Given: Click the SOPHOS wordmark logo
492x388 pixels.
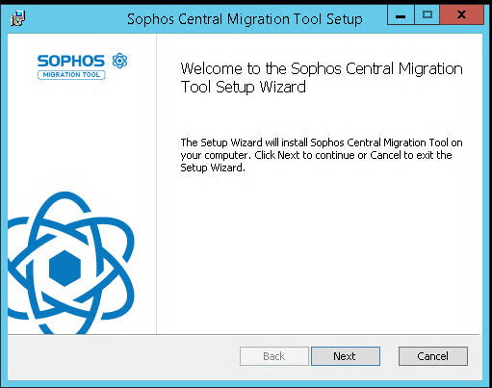Looking at the screenshot, I should [71, 61].
